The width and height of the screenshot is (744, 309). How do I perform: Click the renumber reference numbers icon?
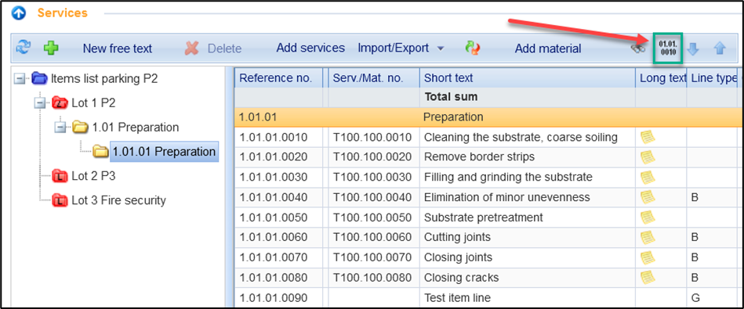pyautogui.click(x=668, y=48)
